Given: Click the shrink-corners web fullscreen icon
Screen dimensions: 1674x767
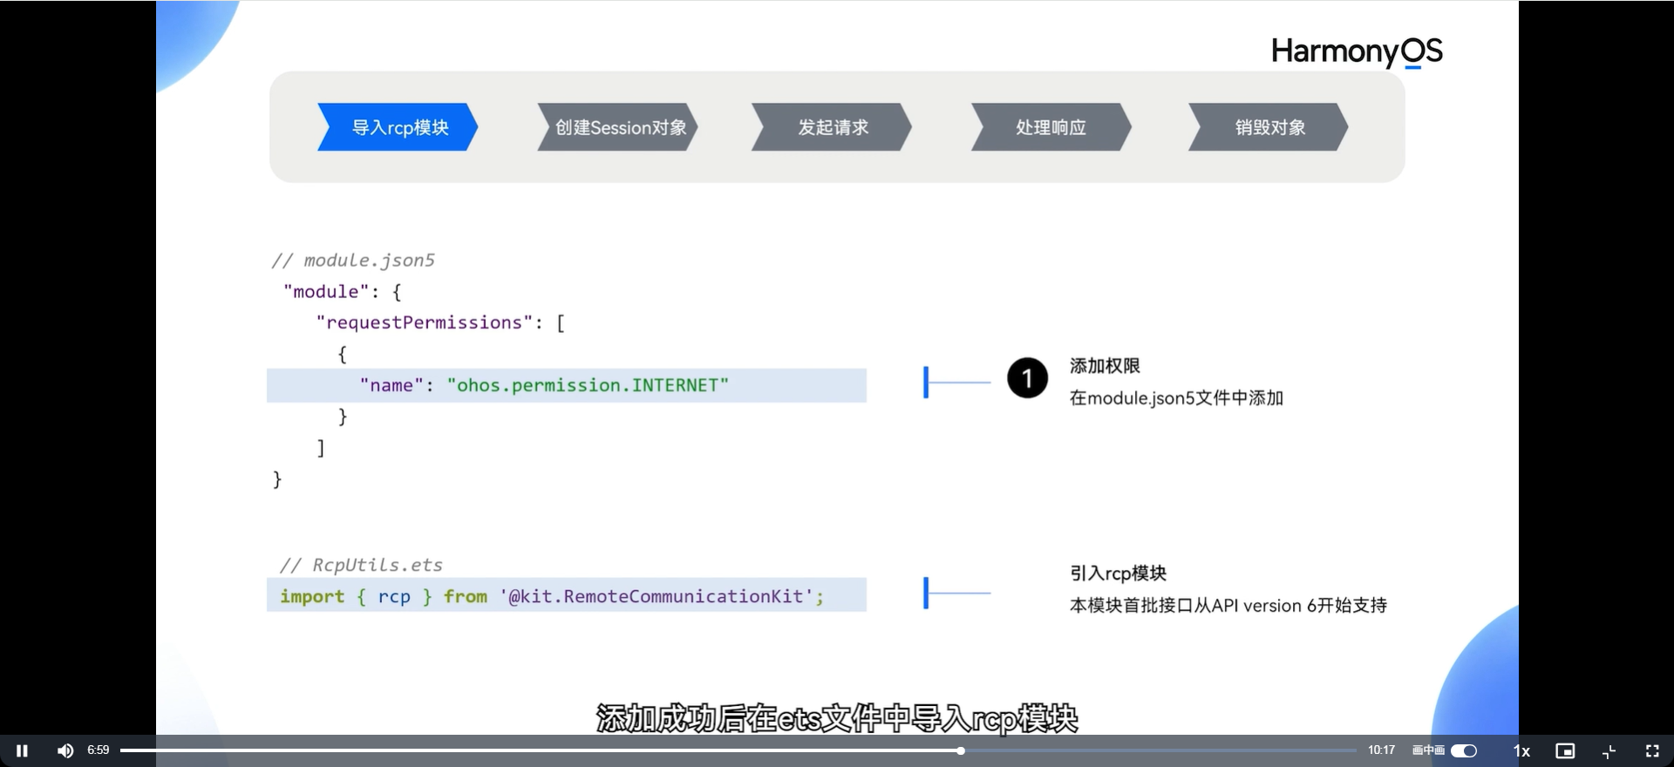Looking at the screenshot, I should [1609, 750].
